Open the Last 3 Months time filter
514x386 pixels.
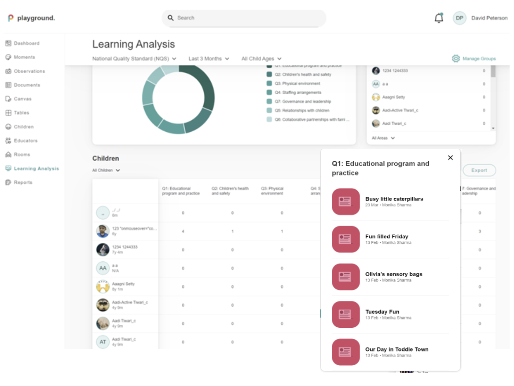[208, 58]
